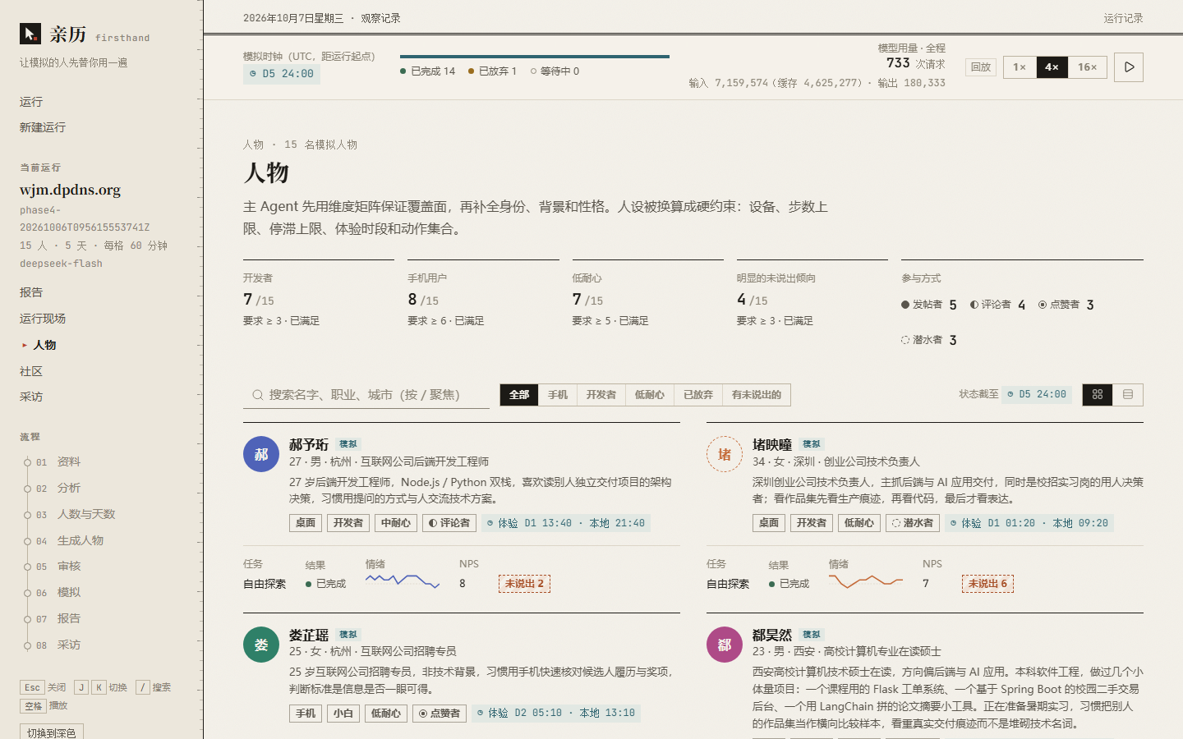Open 运行记录 in the top bar
Image resolution: width=1183 pixels, height=739 pixels.
pyautogui.click(x=1123, y=18)
